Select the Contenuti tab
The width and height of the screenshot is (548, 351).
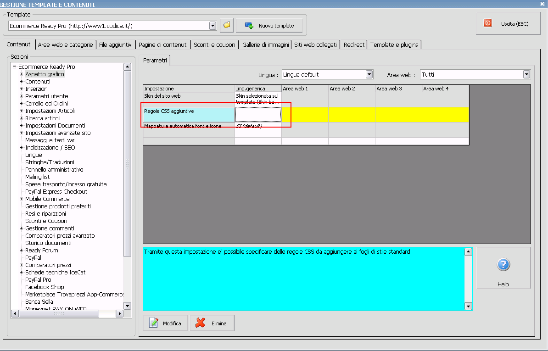(19, 44)
